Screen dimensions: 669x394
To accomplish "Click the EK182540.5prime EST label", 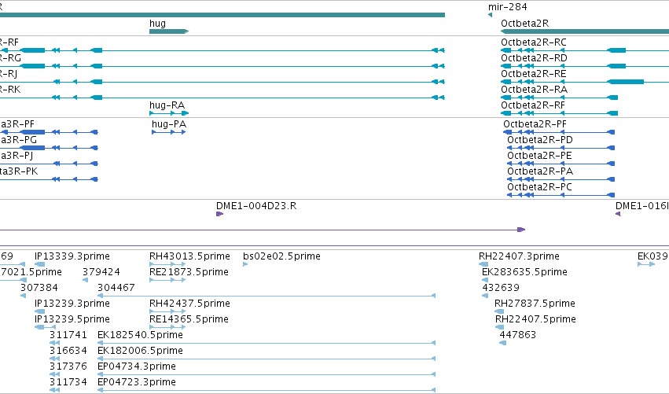I will pyautogui.click(x=140, y=335).
